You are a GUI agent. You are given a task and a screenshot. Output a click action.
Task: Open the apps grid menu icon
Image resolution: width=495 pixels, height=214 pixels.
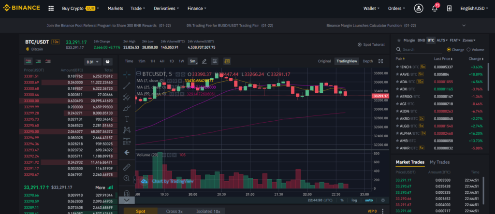tap(51, 8)
